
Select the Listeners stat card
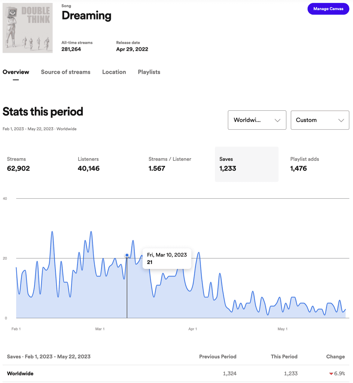[x=105, y=164]
